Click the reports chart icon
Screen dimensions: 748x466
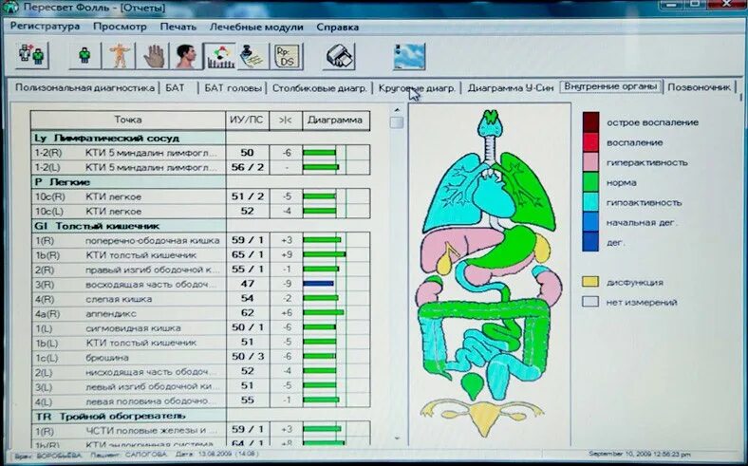219,55
